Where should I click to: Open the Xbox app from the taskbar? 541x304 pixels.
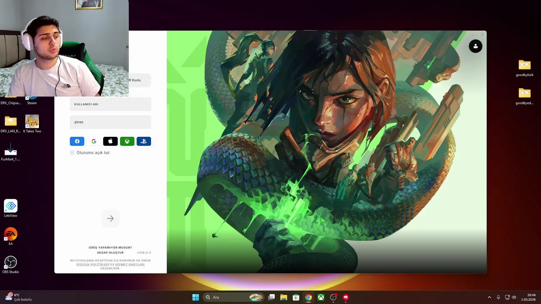tap(321, 297)
